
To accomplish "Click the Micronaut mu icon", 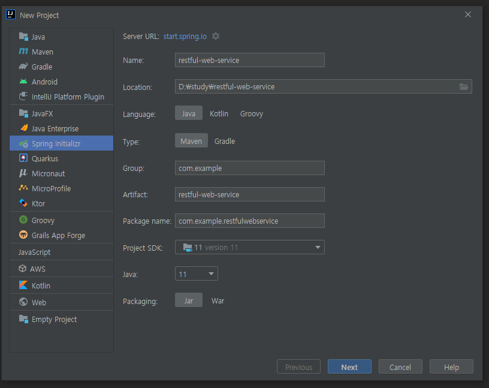I will 23,173.
